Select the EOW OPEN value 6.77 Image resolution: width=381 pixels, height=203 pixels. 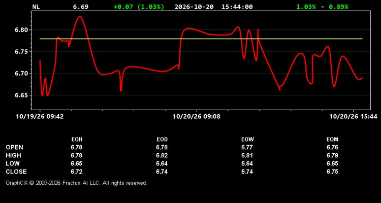pos(247,147)
